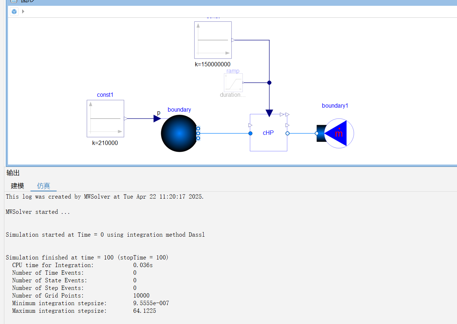Click the fluid ports on boundary sphere
This screenshot has width=457, height=324.
(198, 133)
